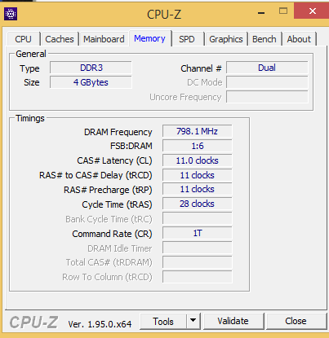The height and width of the screenshot is (338, 329).
Task: Expand the Tools dropdown arrow
Action: coord(193,322)
